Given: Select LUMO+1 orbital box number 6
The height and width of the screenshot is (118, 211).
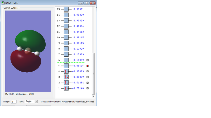Looking at the screenshot, I should 66,60.
